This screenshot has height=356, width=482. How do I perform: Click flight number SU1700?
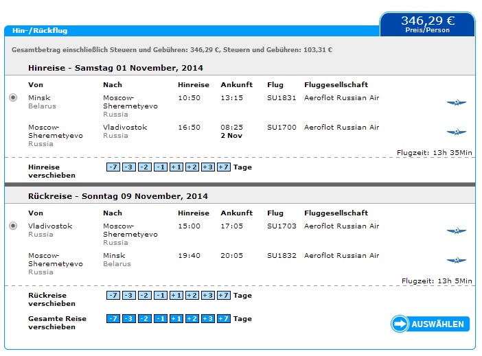pyautogui.click(x=282, y=127)
